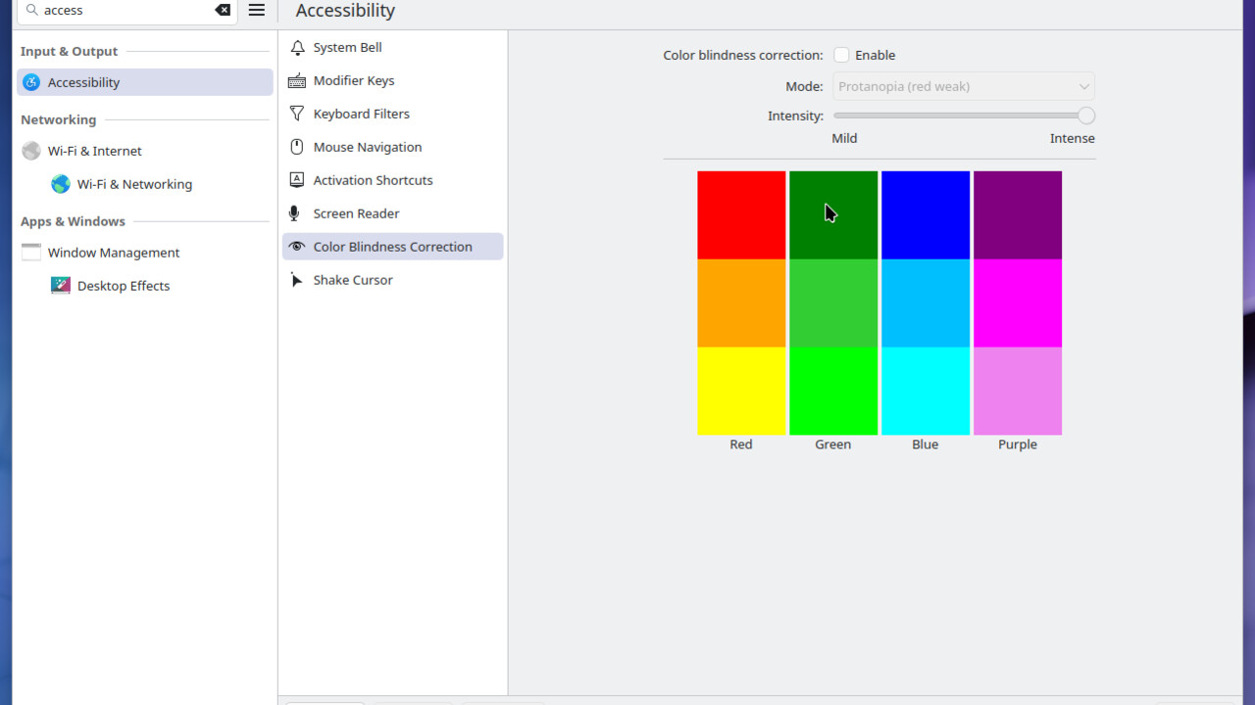The width and height of the screenshot is (1255, 705).
Task: Adjust the Intensity slider handle
Action: point(1086,116)
